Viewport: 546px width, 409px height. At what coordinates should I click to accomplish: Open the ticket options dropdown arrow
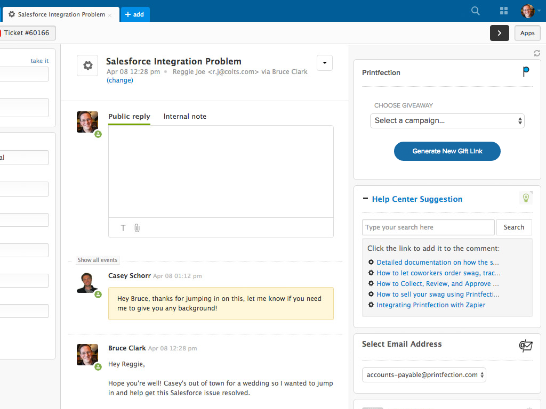click(325, 63)
